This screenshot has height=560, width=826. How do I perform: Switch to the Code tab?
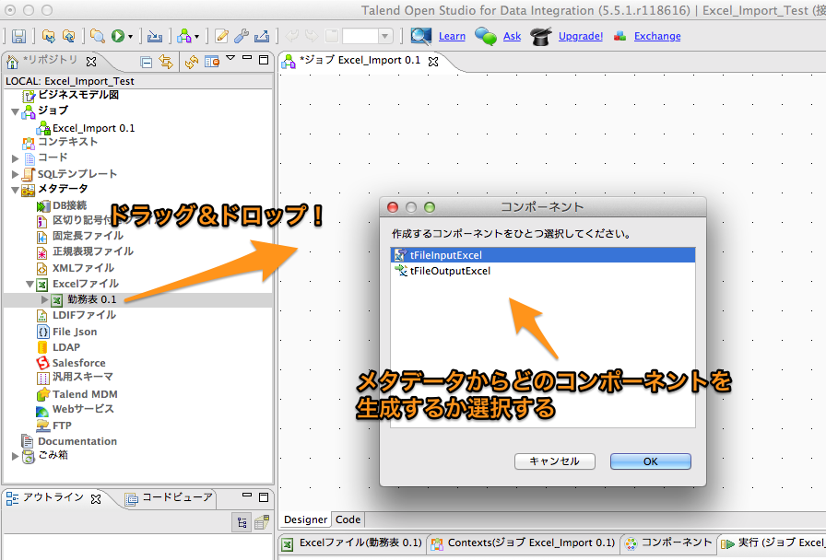tap(348, 519)
